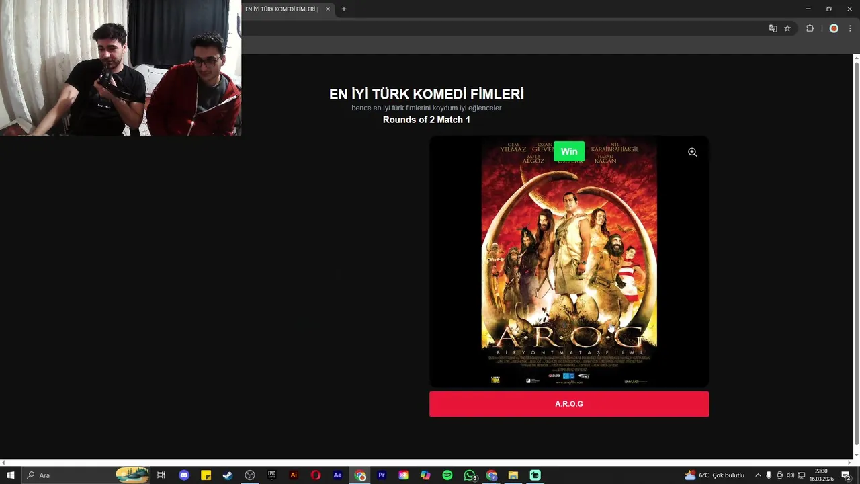Click the translate page icon in address bar

[x=773, y=28]
